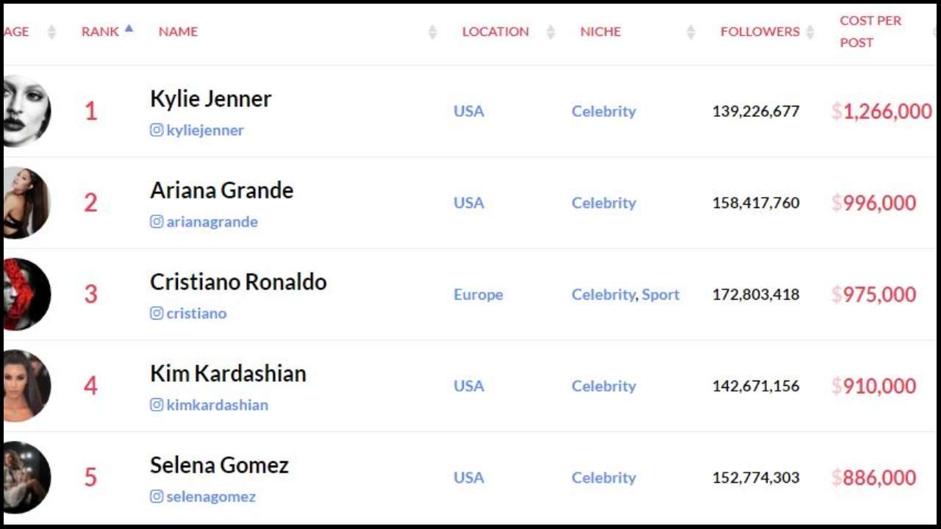Click sort arrows next to Name column
941x529 pixels.
coord(432,32)
